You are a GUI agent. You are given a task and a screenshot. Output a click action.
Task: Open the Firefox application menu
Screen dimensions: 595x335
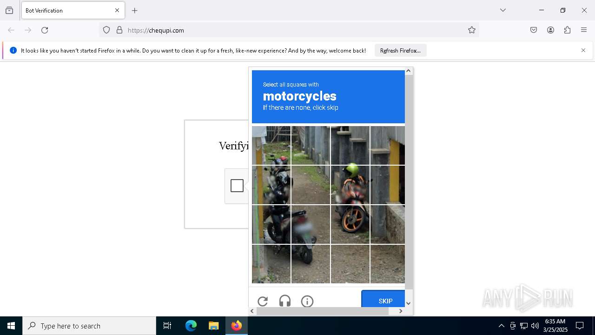click(x=584, y=30)
